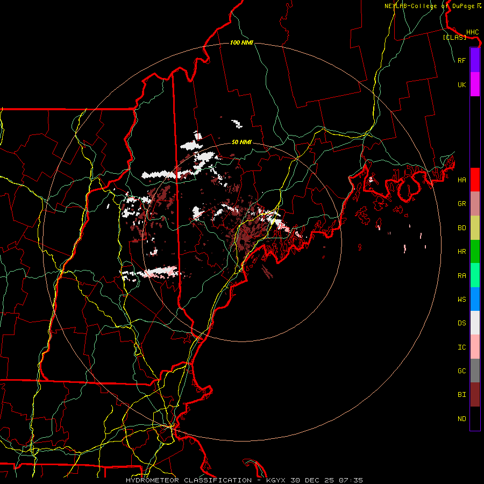Click the ND legend label
The image size is (484, 484).
pyautogui.click(x=461, y=419)
